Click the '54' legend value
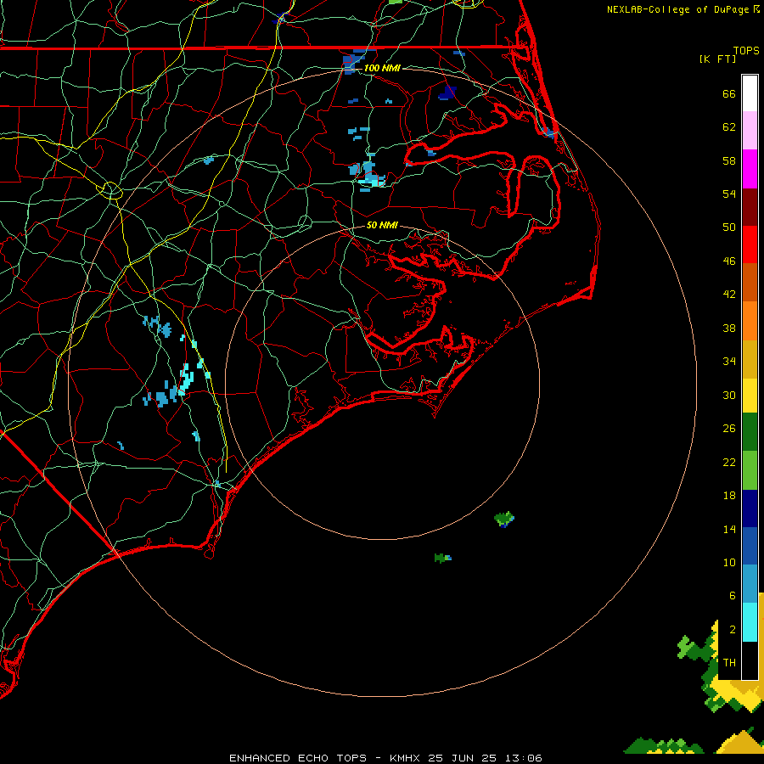764x764 pixels. (729, 194)
